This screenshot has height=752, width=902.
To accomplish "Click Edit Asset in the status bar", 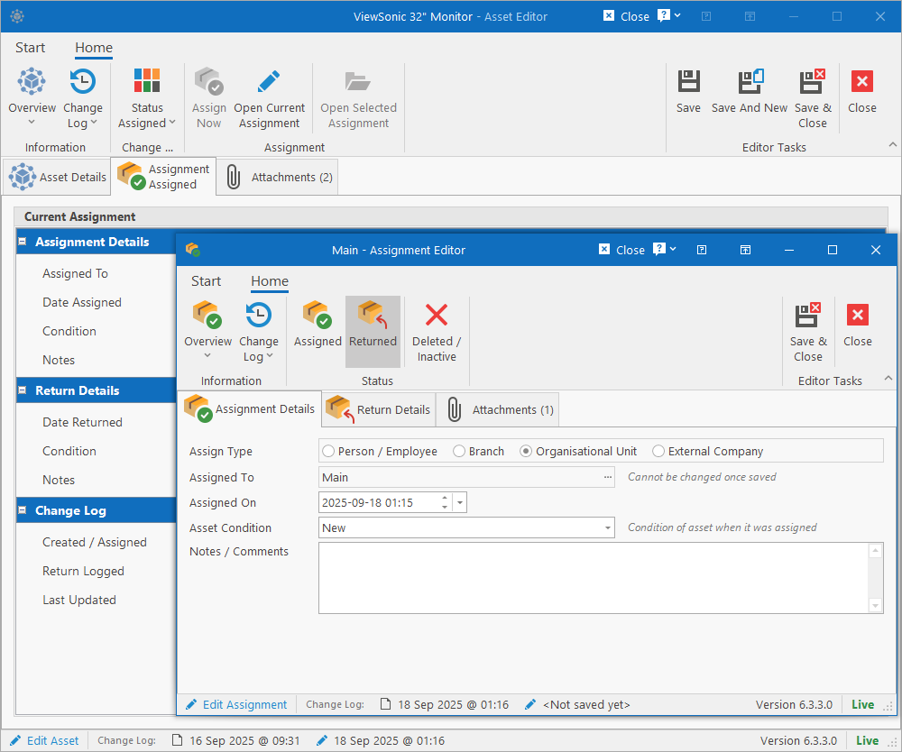I will (44, 740).
